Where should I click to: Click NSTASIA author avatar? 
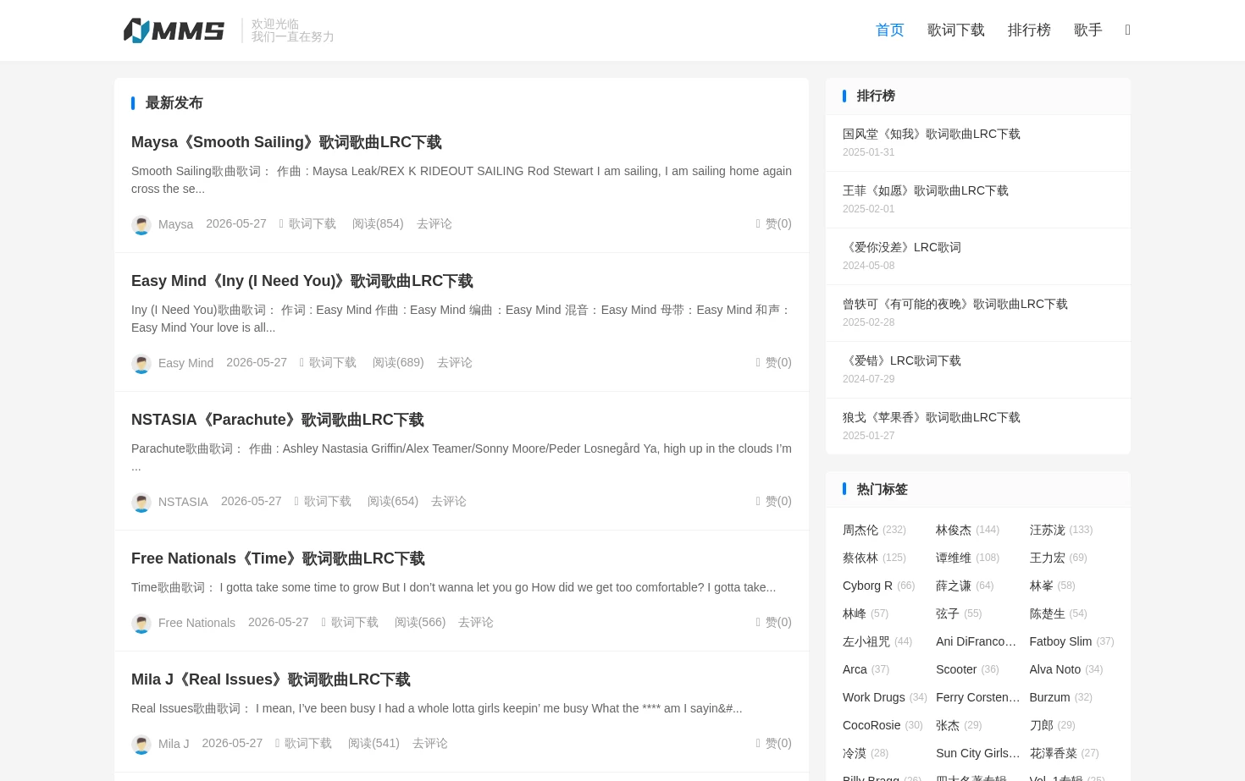point(141,502)
